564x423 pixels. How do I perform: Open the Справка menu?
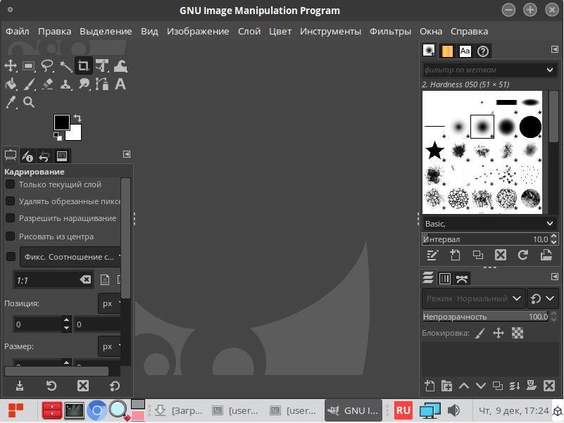coord(469,31)
